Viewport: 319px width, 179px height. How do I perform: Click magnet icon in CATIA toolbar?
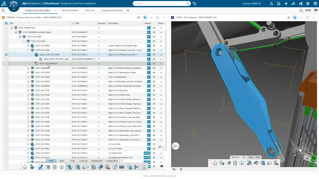[x=256, y=163]
